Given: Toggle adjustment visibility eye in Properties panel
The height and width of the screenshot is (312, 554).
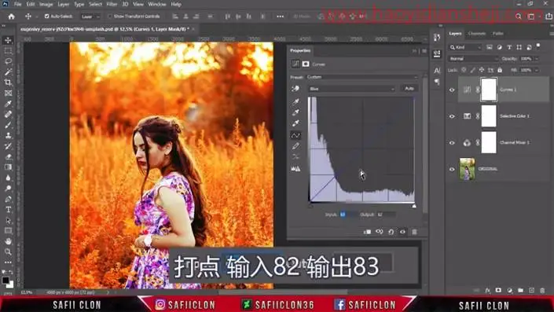Looking at the screenshot, I should tap(402, 232).
